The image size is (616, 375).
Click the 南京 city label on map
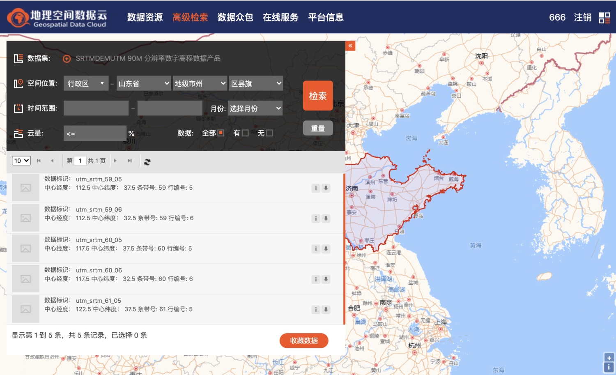(386, 302)
